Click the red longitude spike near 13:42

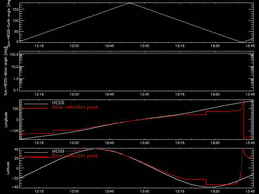click(x=243, y=119)
